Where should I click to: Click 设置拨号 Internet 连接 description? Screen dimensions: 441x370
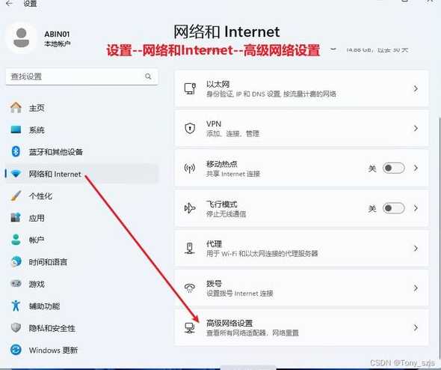point(240,294)
